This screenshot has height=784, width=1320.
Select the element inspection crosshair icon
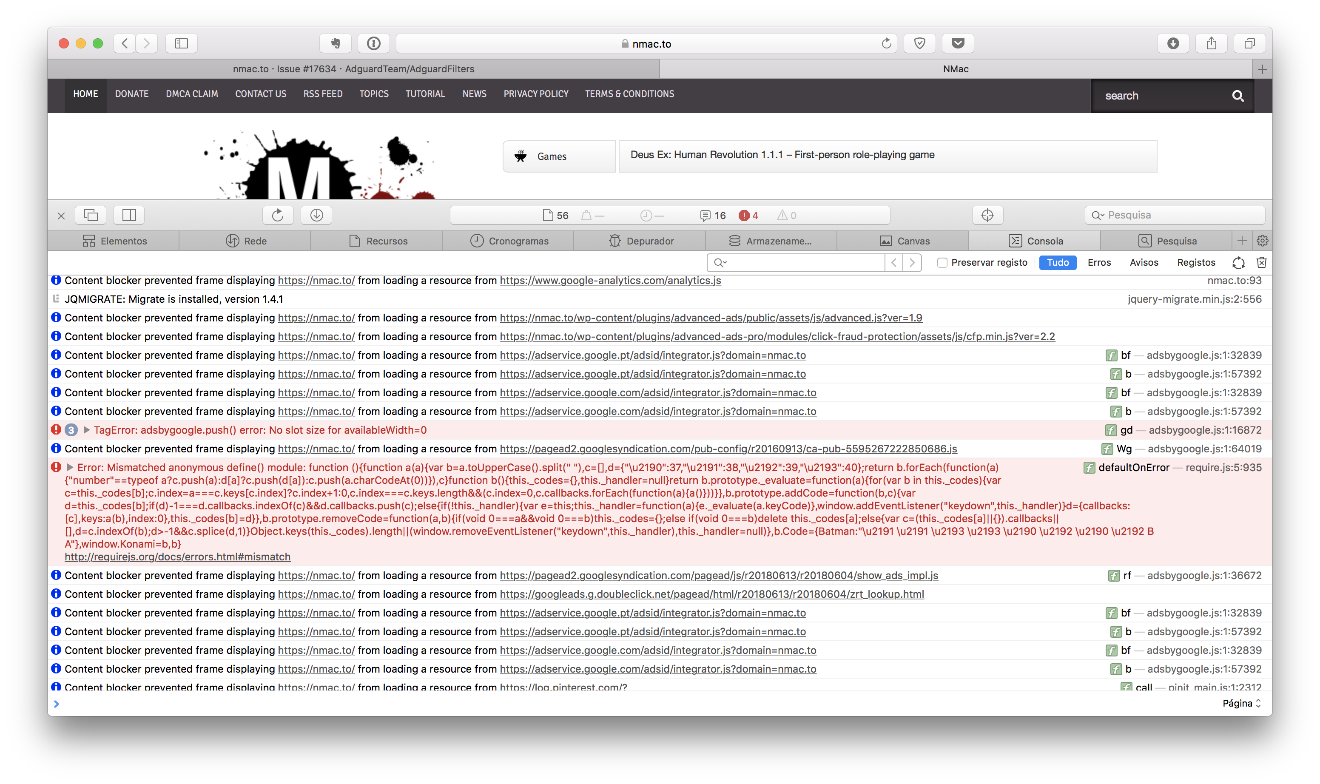point(987,215)
